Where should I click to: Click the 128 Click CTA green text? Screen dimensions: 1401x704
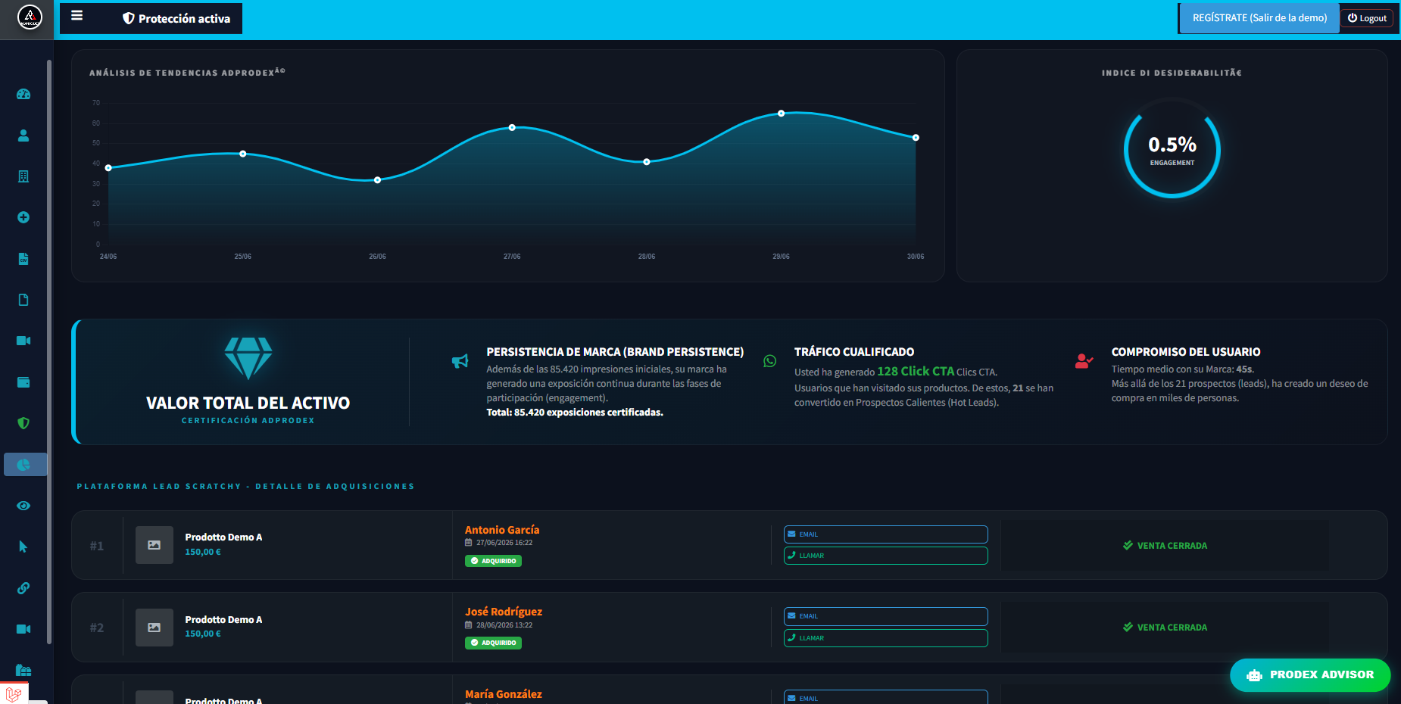tap(916, 371)
